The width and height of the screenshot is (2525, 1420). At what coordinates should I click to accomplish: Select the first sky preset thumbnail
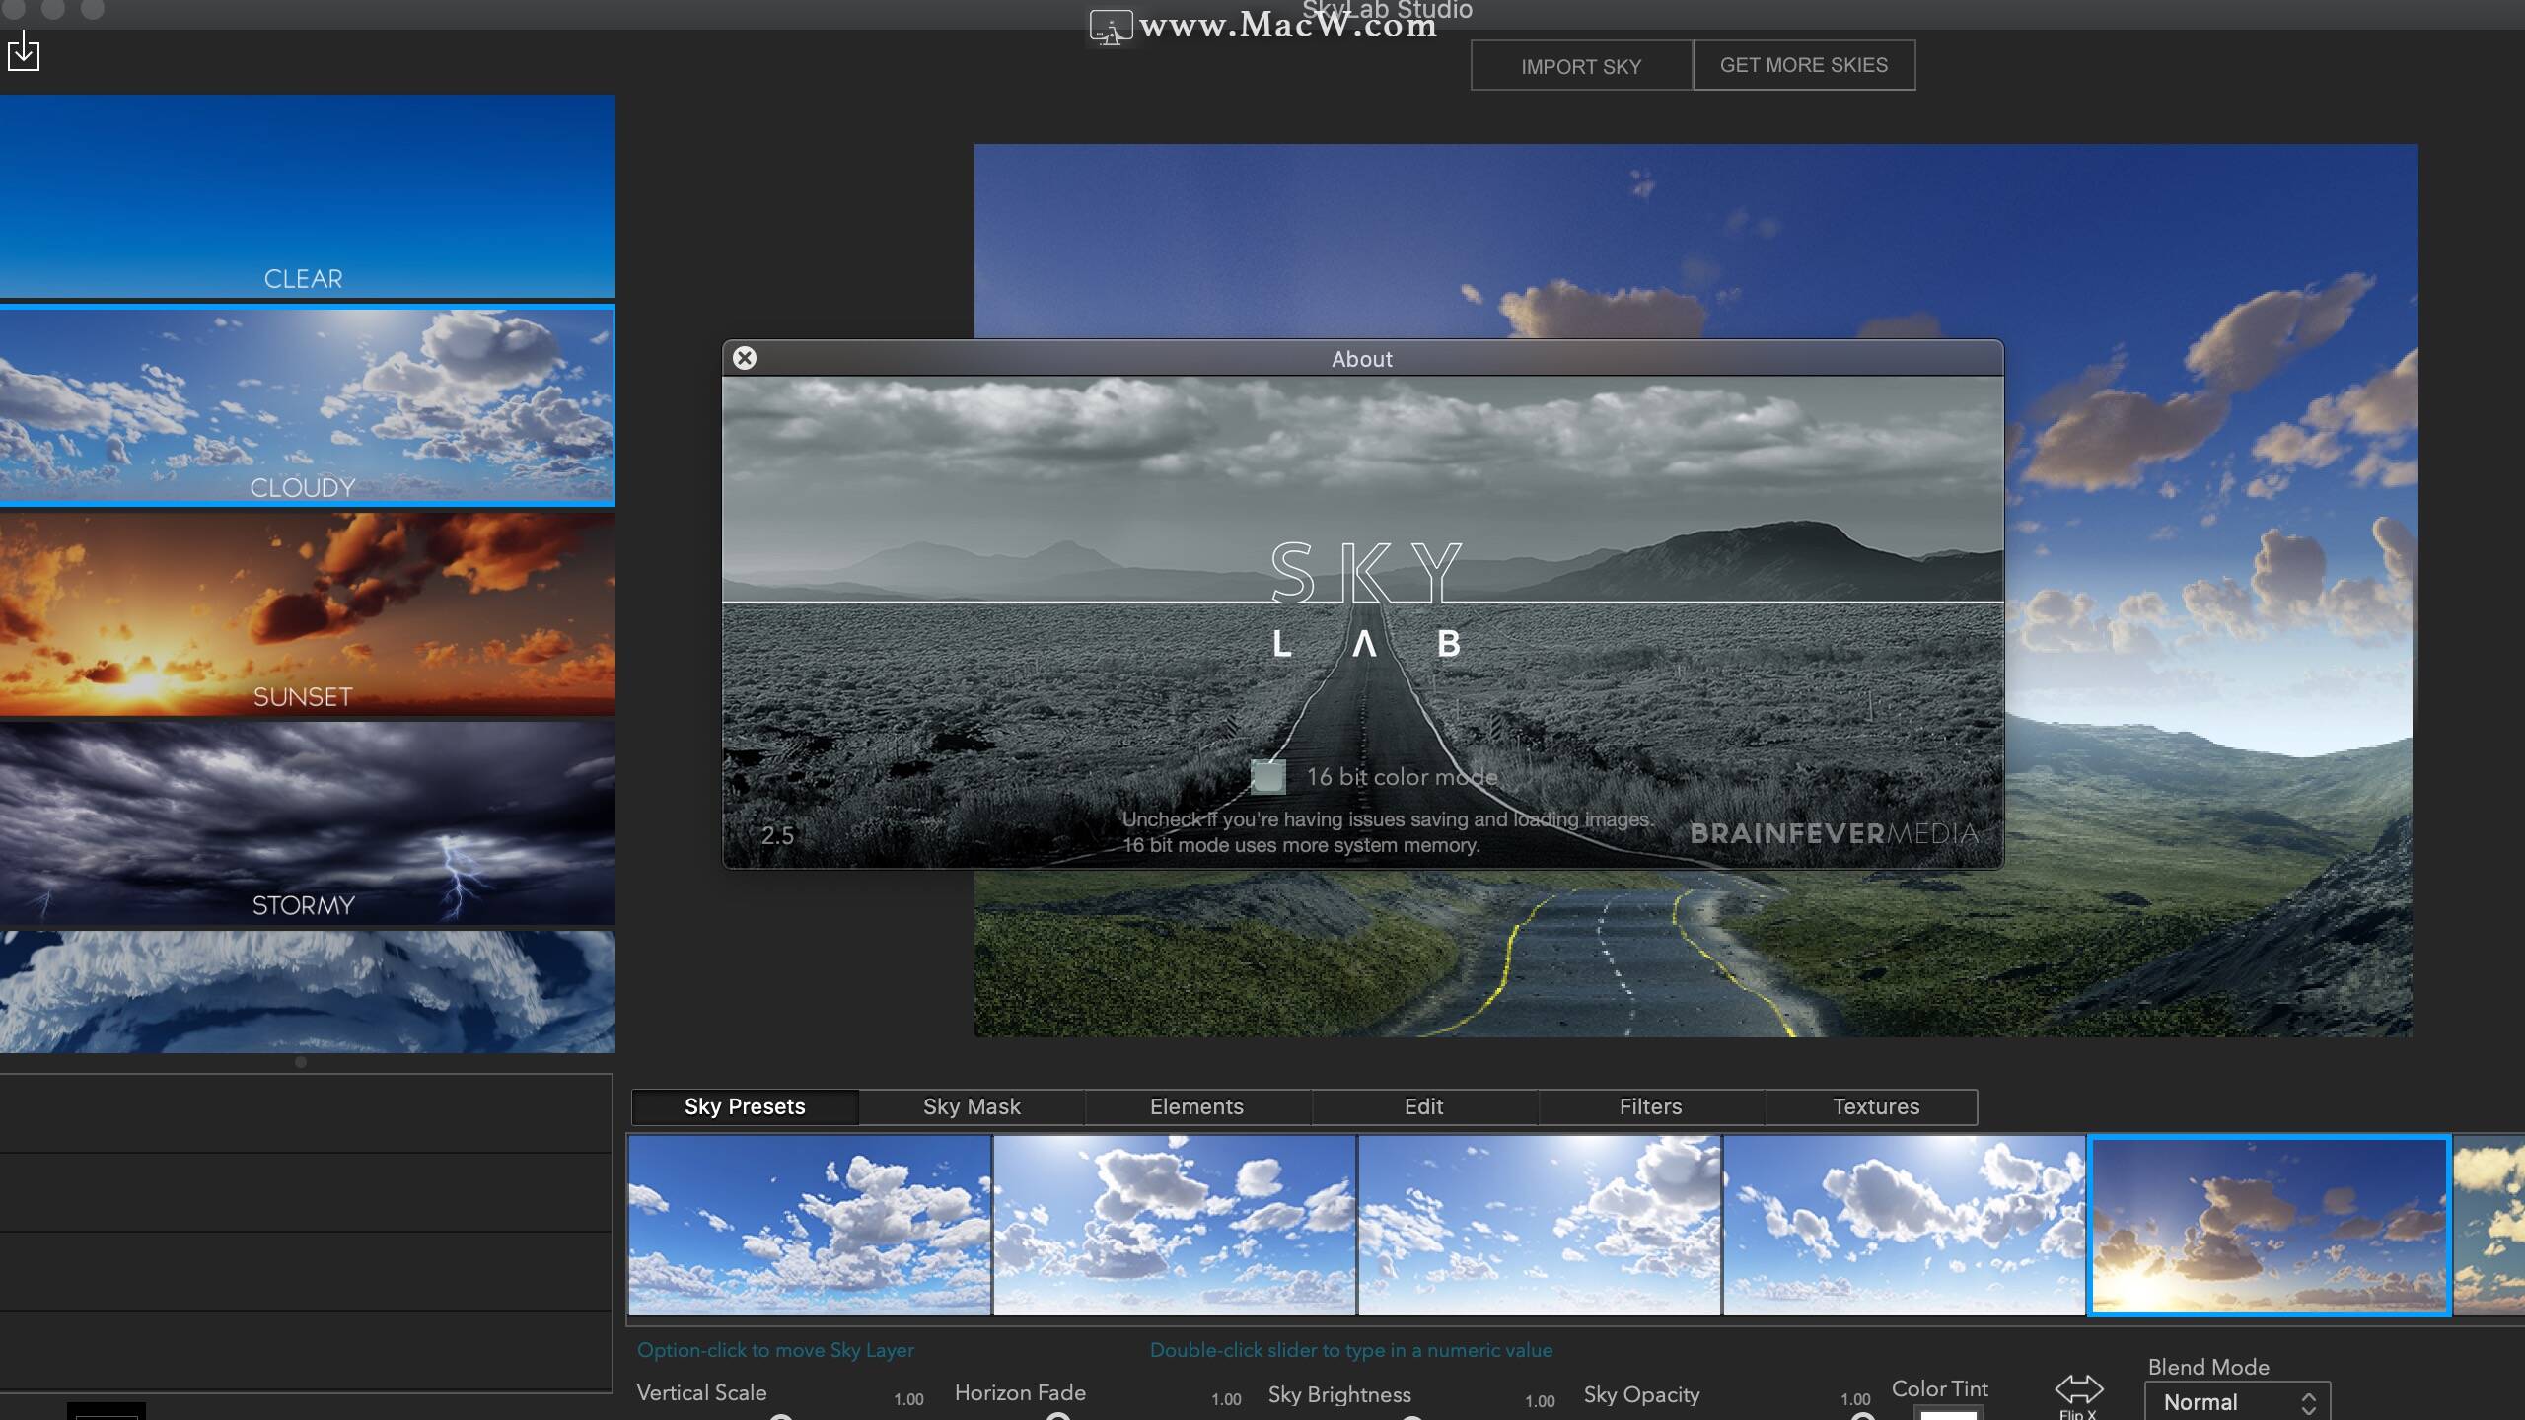tap(809, 1225)
